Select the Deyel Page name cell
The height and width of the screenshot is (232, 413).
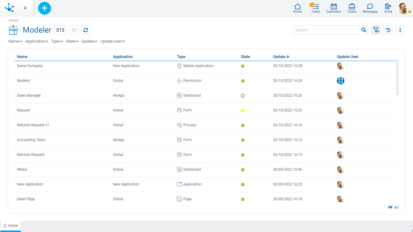pyautogui.click(x=26, y=199)
